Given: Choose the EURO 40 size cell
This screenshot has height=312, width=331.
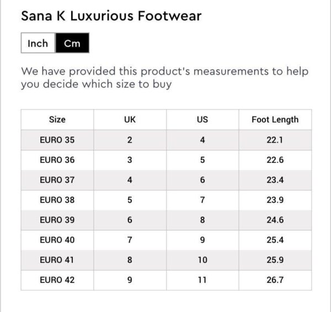Looking at the screenshot, I should coord(57,240).
